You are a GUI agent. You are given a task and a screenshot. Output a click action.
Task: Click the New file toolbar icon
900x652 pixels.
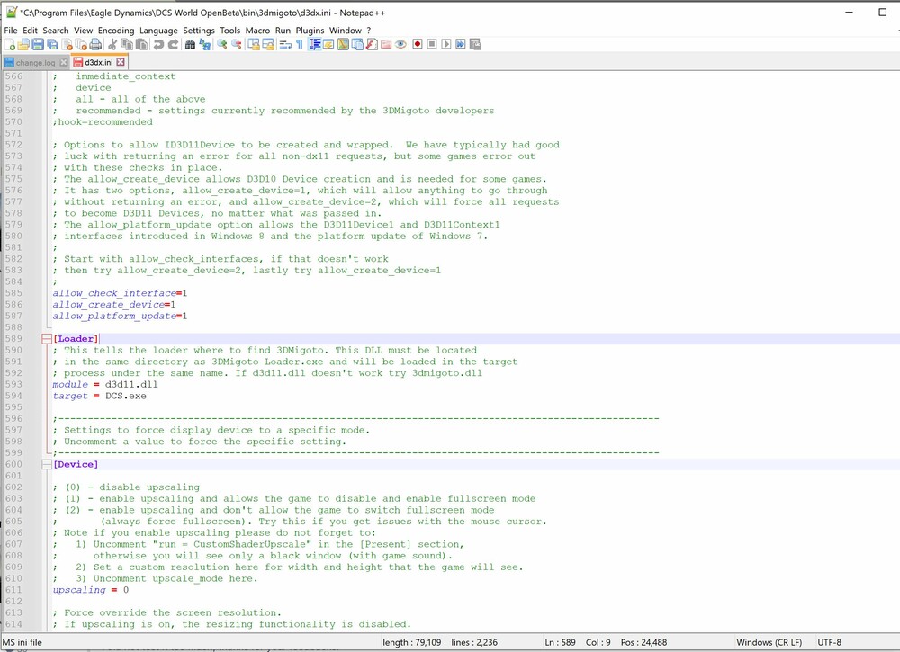tap(9, 44)
